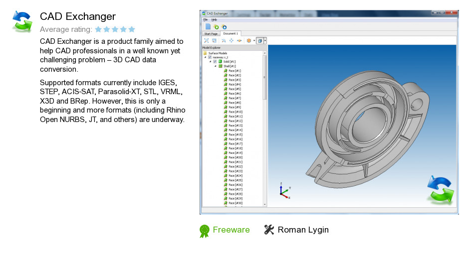The height and width of the screenshot is (253, 469).
Task: Open the File menu
Action: [x=206, y=20]
